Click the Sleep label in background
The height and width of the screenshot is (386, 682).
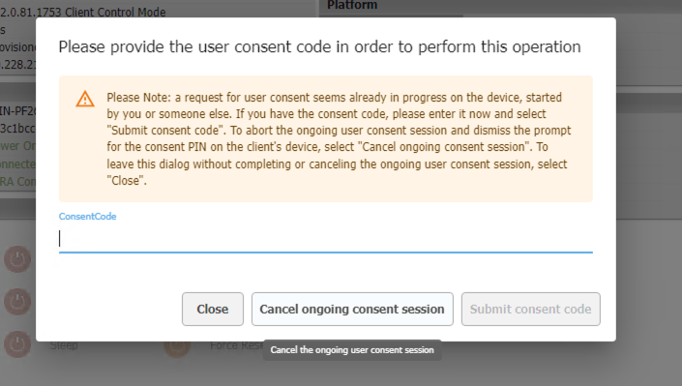64,345
